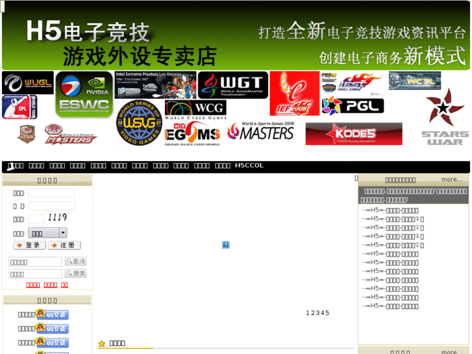Viewport: 472px width, 354px height.
Task: Click the WC3L league logo
Action: [415, 81]
